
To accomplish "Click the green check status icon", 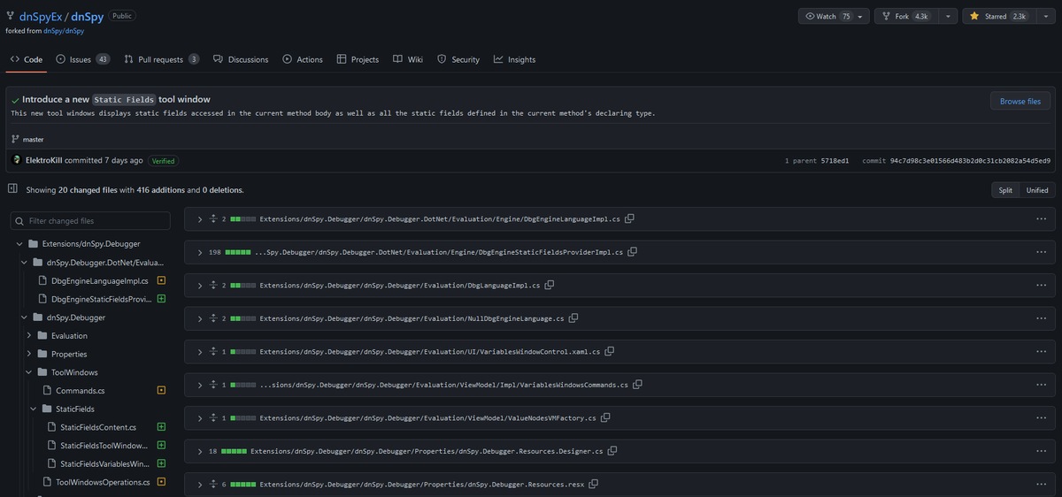I will point(16,100).
